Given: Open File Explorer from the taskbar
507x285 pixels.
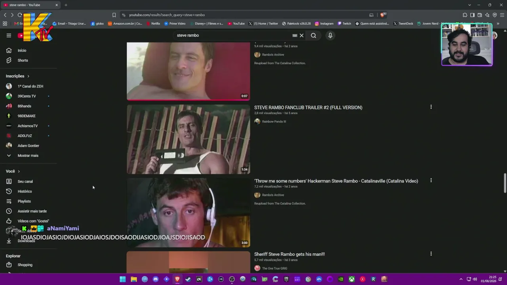Looking at the screenshot, I should pyautogui.click(x=134, y=279).
